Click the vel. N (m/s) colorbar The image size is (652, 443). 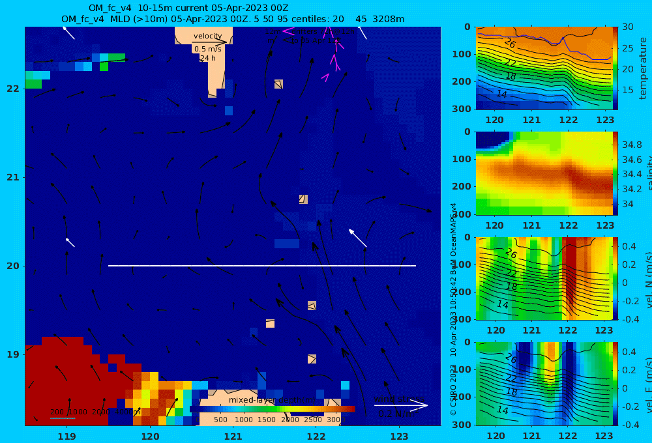coord(615,278)
